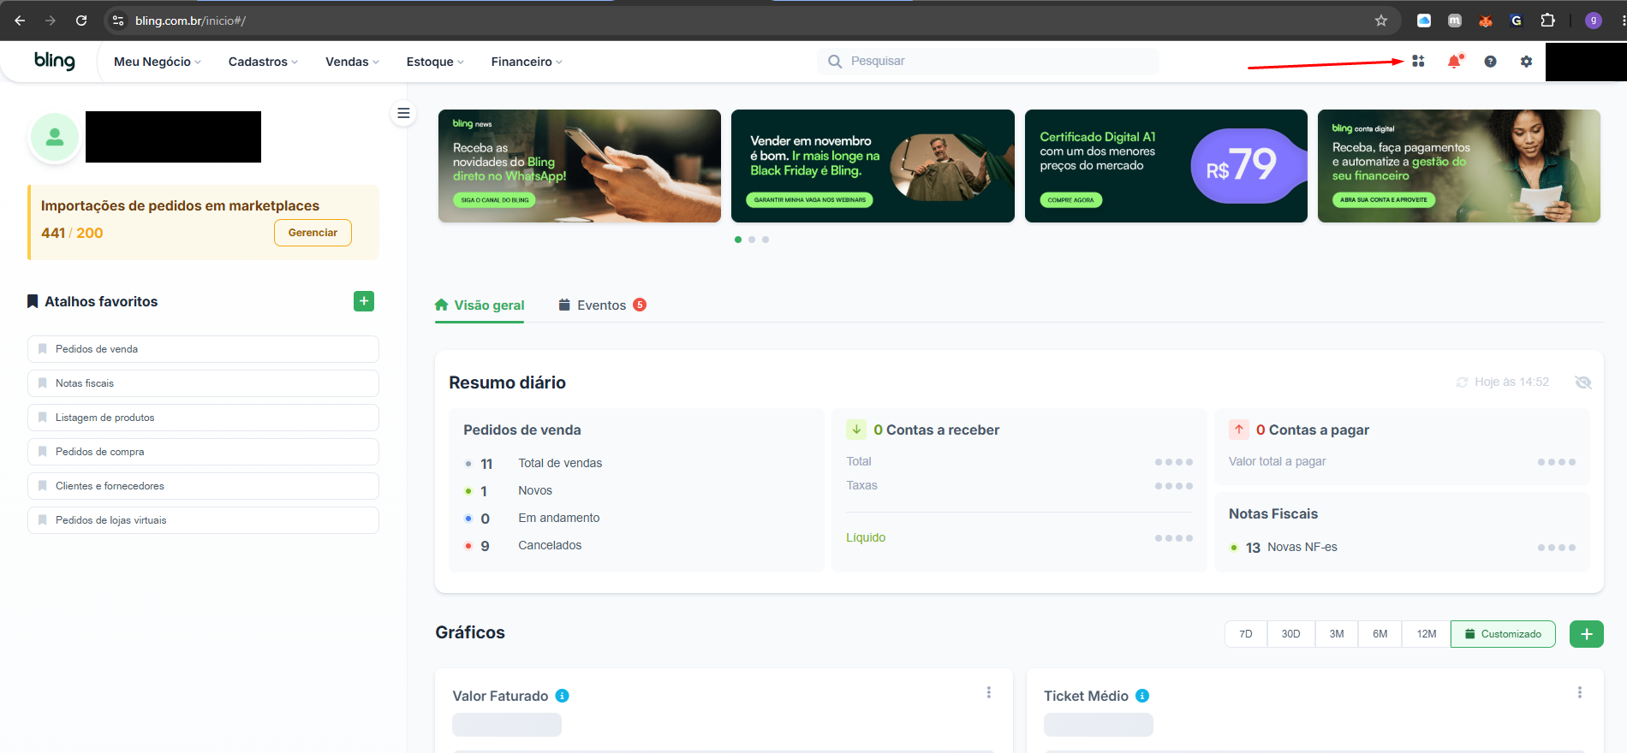Click 'Líquido' label in Contas a receber
Viewport: 1627px width, 753px height.
click(866, 537)
